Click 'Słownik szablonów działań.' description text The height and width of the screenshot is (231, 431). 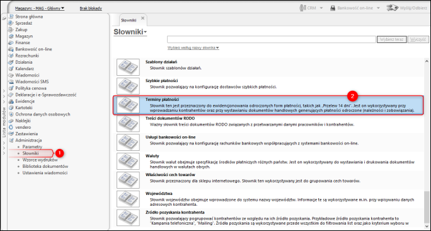(x=176, y=68)
